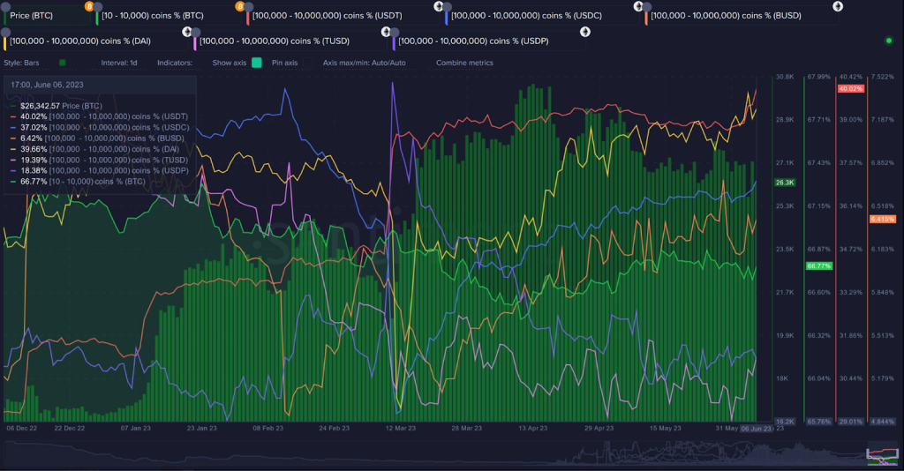Select the coins % (DAI) metric chip
This screenshot has width=904, height=471.
tap(95, 41)
